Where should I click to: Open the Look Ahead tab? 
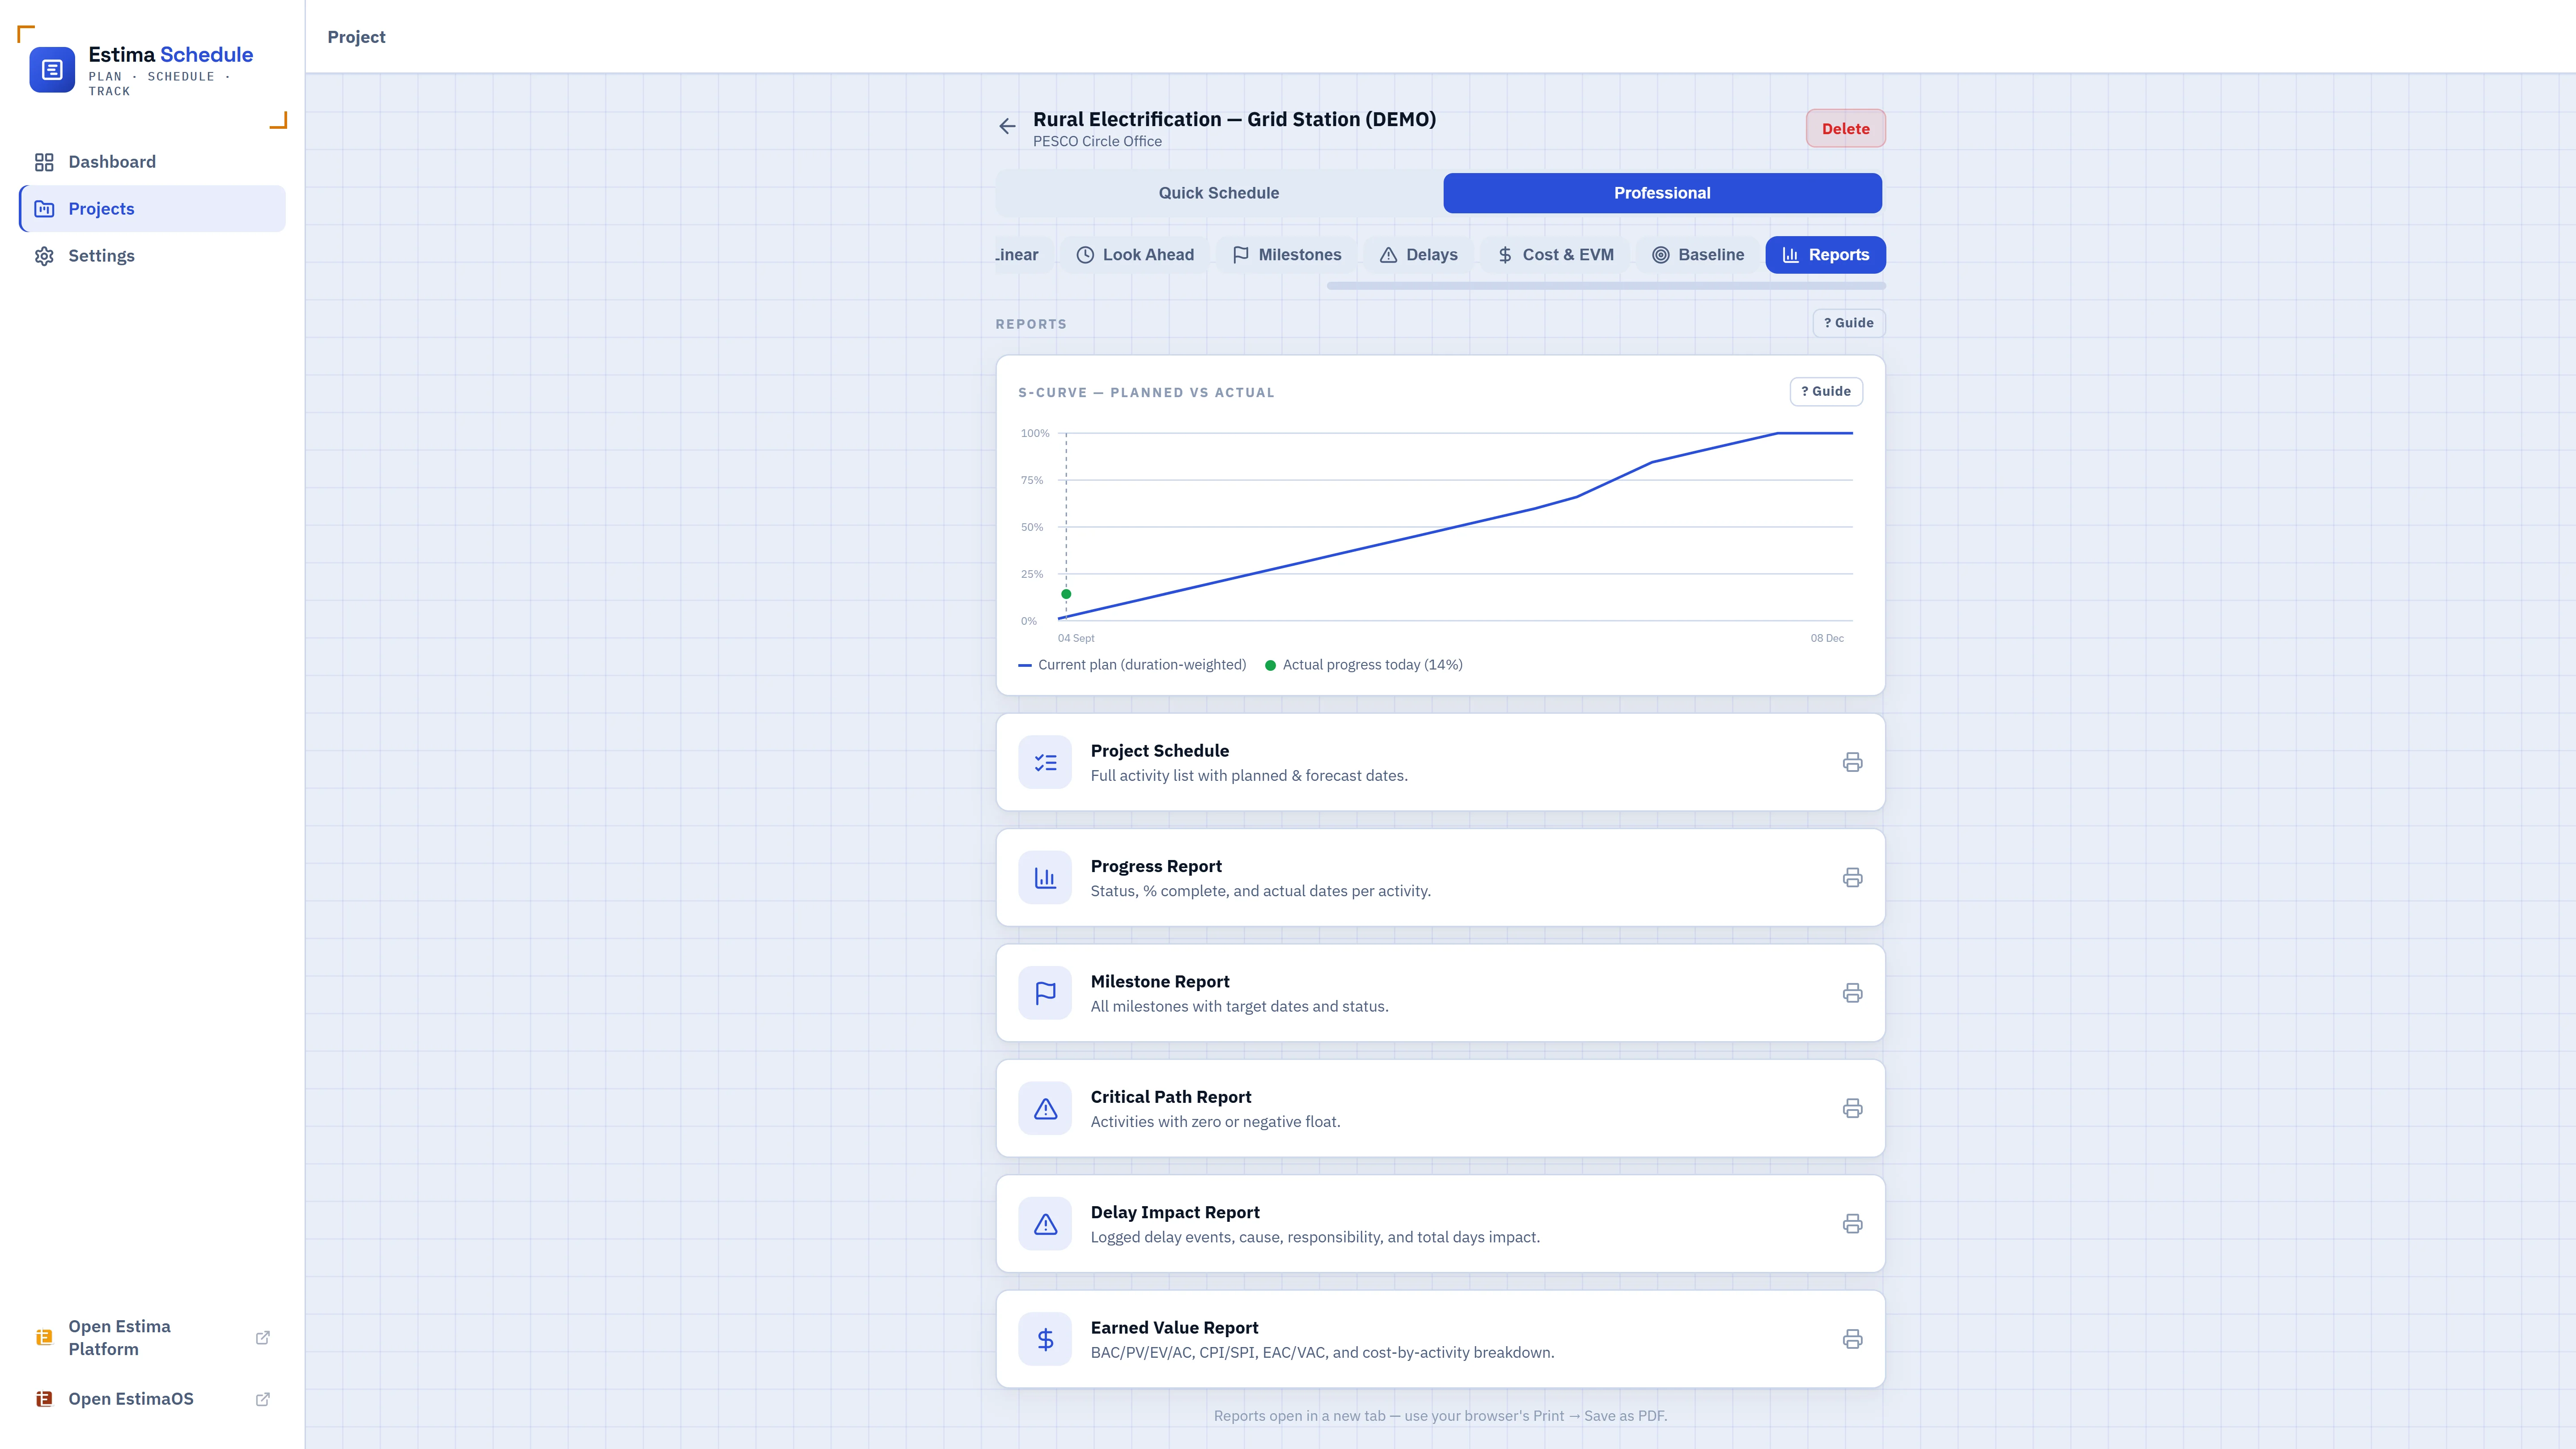(x=1134, y=255)
